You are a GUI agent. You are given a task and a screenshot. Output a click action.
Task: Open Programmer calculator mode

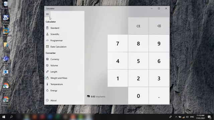[64, 40]
